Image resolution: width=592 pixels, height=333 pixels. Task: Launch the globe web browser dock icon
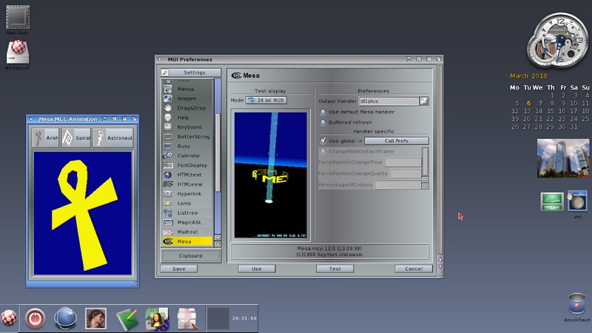point(66,318)
